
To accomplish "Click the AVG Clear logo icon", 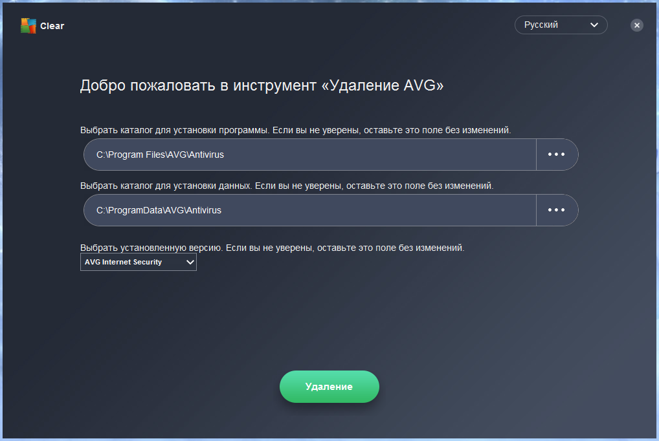I will (x=28, y=26).
